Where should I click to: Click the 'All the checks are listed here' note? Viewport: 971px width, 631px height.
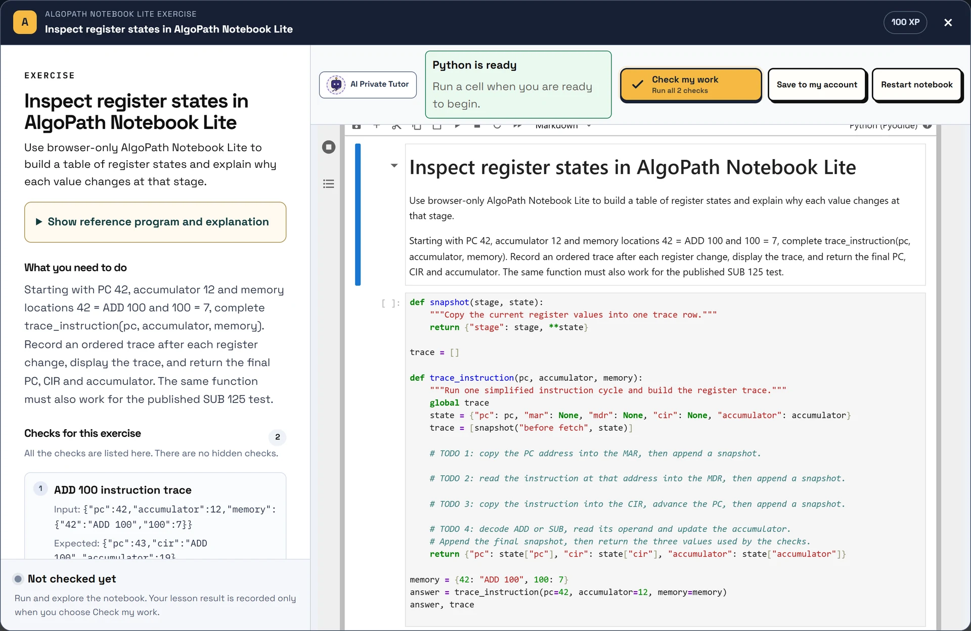(151, 453)
